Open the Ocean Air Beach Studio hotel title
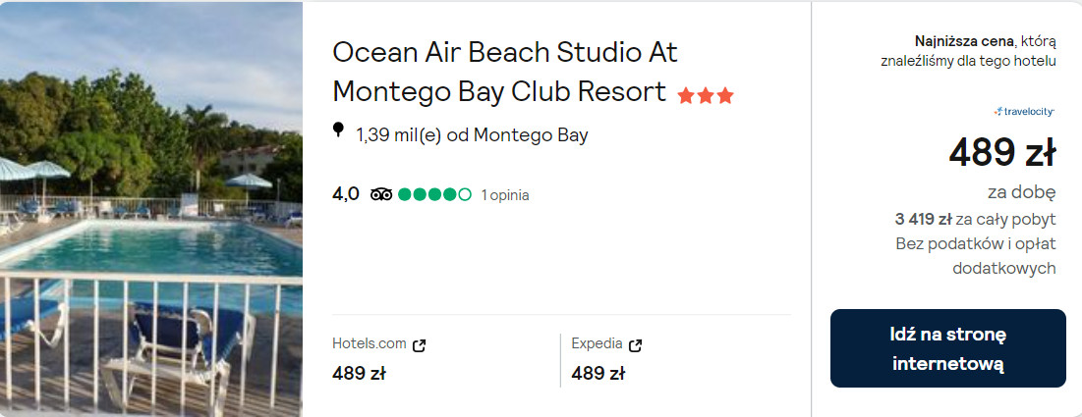The width and height of the screenshot is (1082, 417). pyautogui.click(x=505, y=71)
